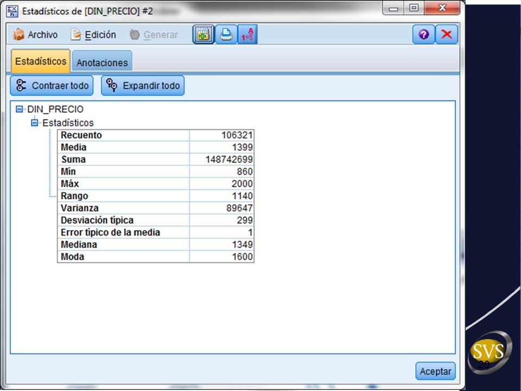
Task: Open the Archivo menu
Action: pyautogui.click(x=35, y=35)
